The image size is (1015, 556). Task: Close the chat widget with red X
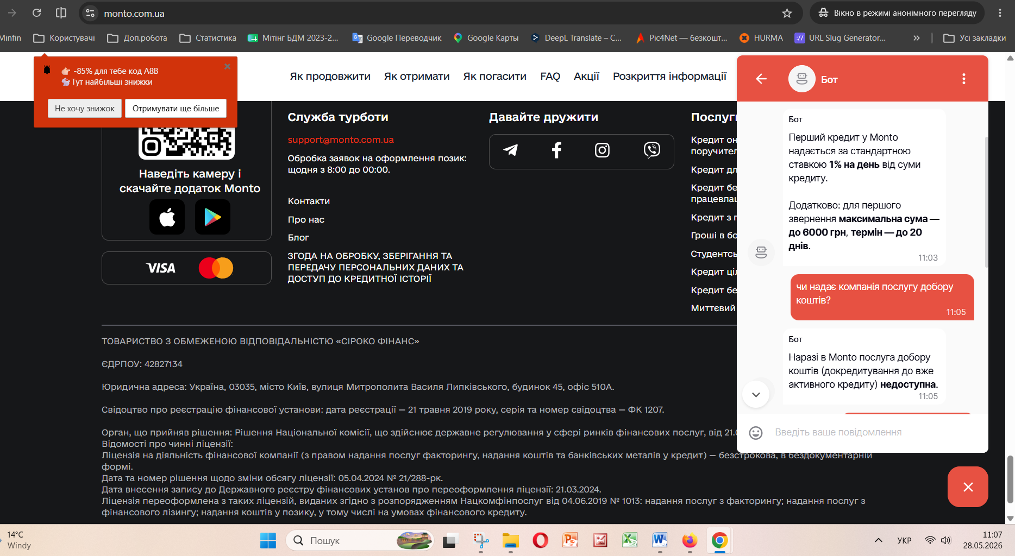pyautogui.click(x=968, y=487)
